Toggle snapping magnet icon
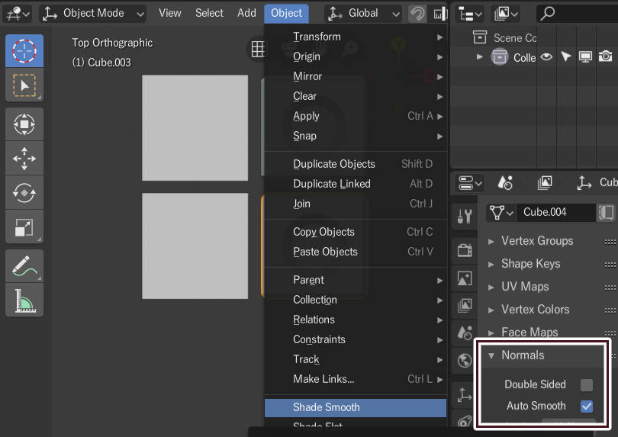 tap(417, 14)
